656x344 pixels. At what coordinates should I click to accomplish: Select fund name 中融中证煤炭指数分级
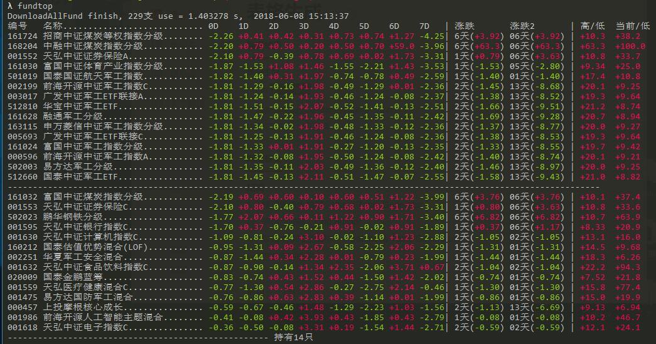[x=93, y=46]
